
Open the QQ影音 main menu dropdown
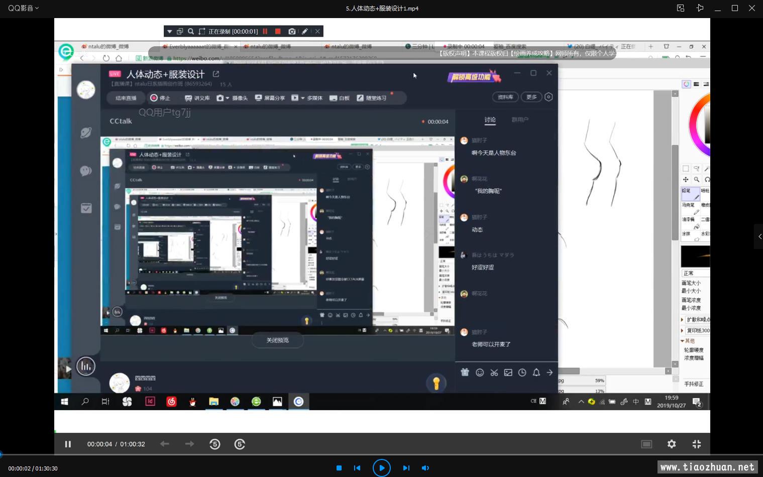click(23, 8)
